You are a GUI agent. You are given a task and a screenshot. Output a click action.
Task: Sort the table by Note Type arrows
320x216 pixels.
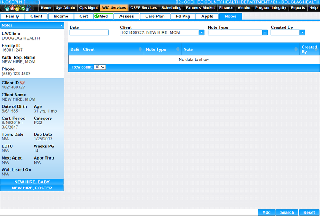tap(178, 49)
